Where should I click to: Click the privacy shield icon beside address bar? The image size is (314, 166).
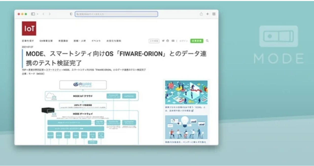click(71, 14)
